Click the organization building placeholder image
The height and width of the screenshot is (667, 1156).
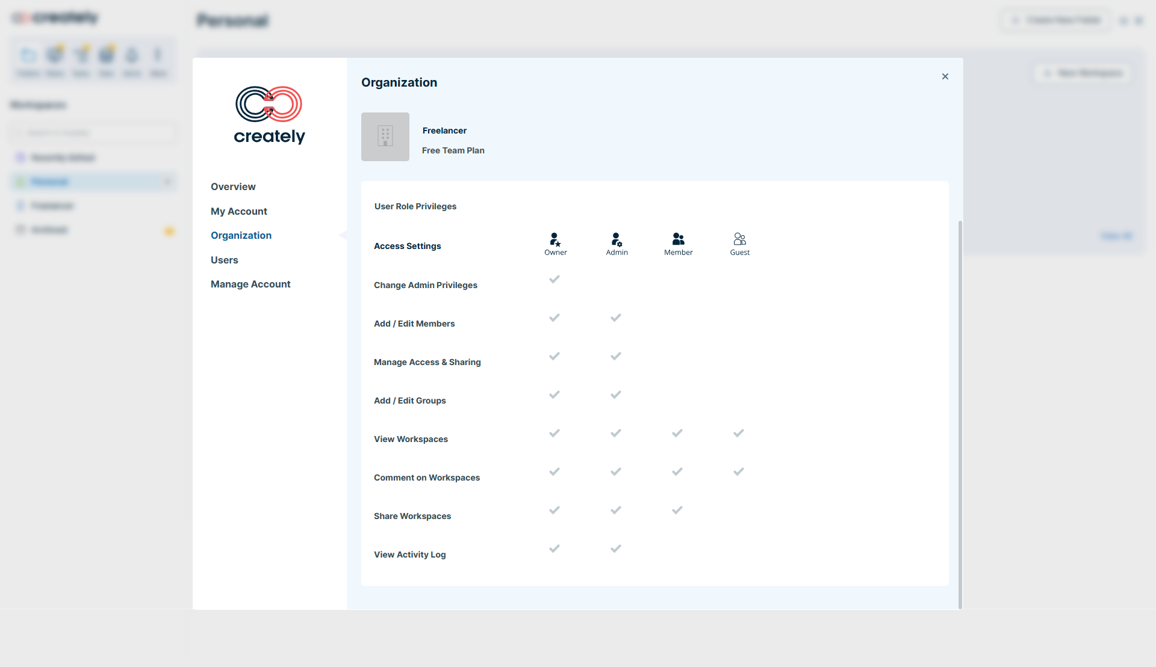coord(385,137)
